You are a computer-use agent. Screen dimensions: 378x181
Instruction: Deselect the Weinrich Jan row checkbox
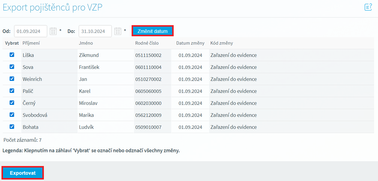click(x=12, y=79)
